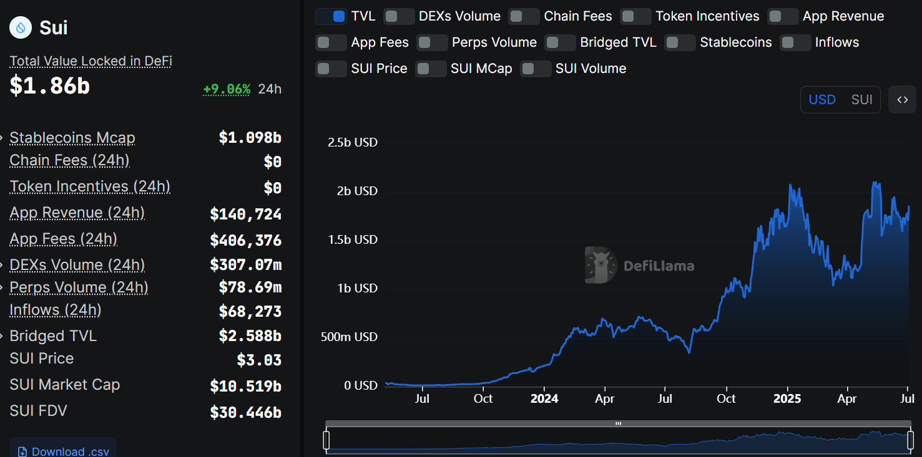Click the $2.588b bridged TVL value
Image resolution: width=922 pixels, height=457 pixels.
tap(250, 336)
